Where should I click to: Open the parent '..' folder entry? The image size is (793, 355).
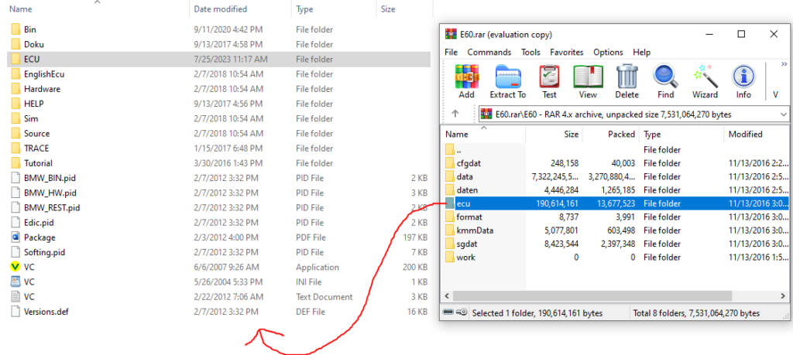tap(461, 149)
